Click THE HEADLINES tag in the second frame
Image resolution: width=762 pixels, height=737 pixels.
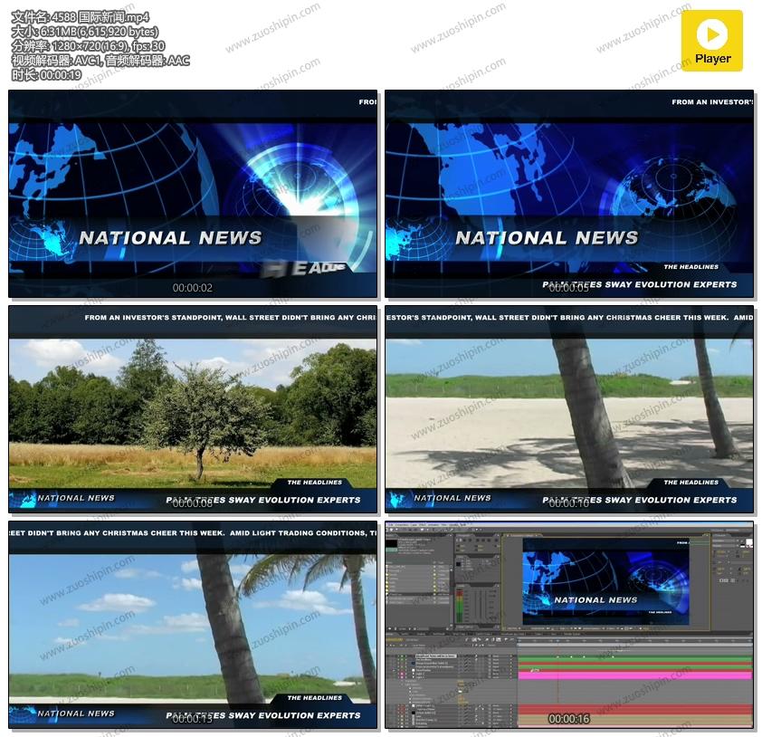691,267
